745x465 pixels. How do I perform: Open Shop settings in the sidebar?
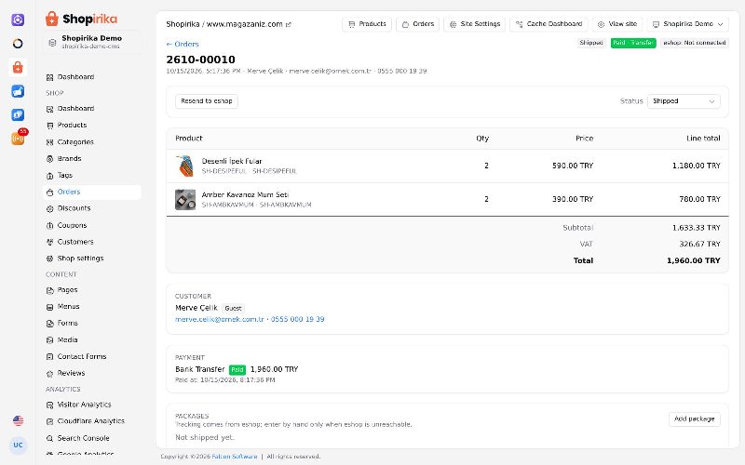tap(80, 259)
